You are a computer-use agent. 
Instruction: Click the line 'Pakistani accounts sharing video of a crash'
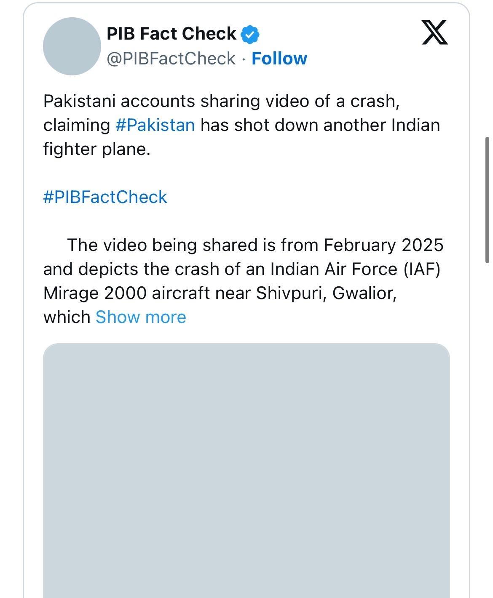click(221, 101)
